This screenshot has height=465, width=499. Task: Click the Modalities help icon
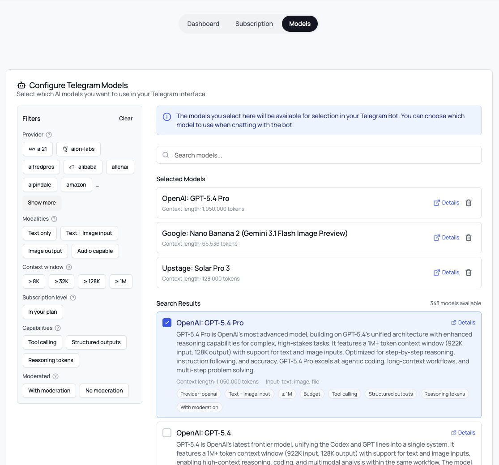click(54, 219)
